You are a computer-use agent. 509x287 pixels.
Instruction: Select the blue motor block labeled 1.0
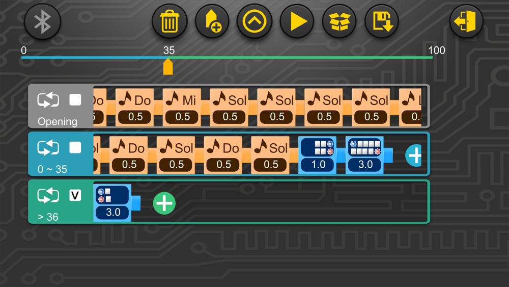318,155
